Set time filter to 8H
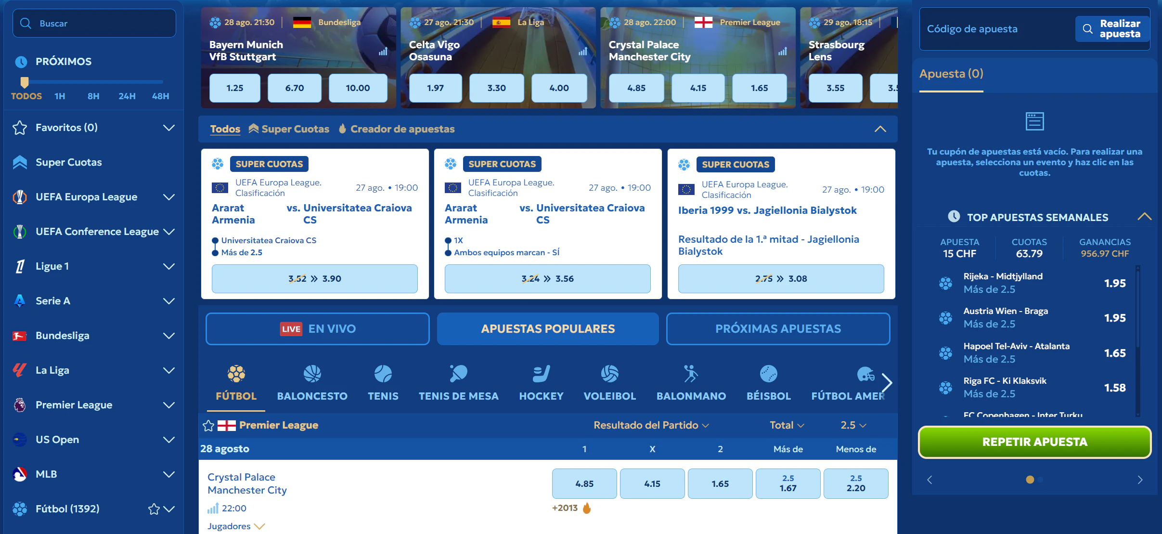Viewport: 1162px width, 534px height. (x=93, y=96)
